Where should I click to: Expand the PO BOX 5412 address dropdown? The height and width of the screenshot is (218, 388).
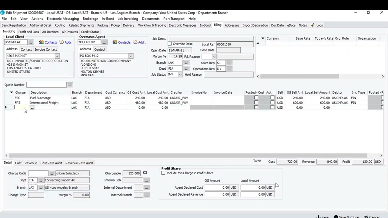[x=131, y=56]
